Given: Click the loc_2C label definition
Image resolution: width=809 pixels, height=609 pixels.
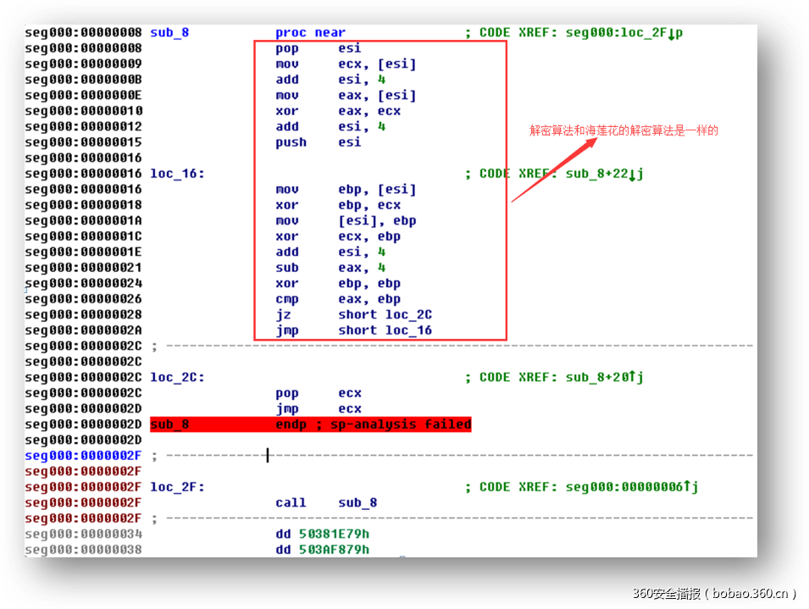Looking at the screenshot, I should (177, 377).
